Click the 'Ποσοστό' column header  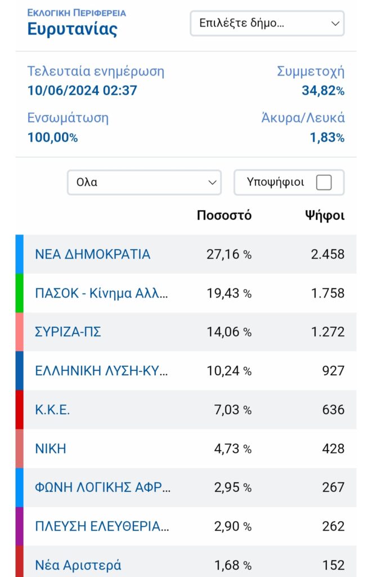pos(224,215)
